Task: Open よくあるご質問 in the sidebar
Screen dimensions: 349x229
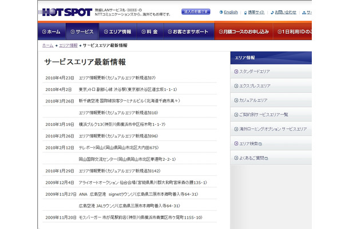Action: (x=271, y=158)
